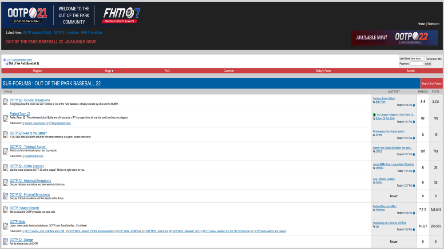Click the Perfect Team 22 forum icon
This screenshot has height=249, width=444.
5,118
